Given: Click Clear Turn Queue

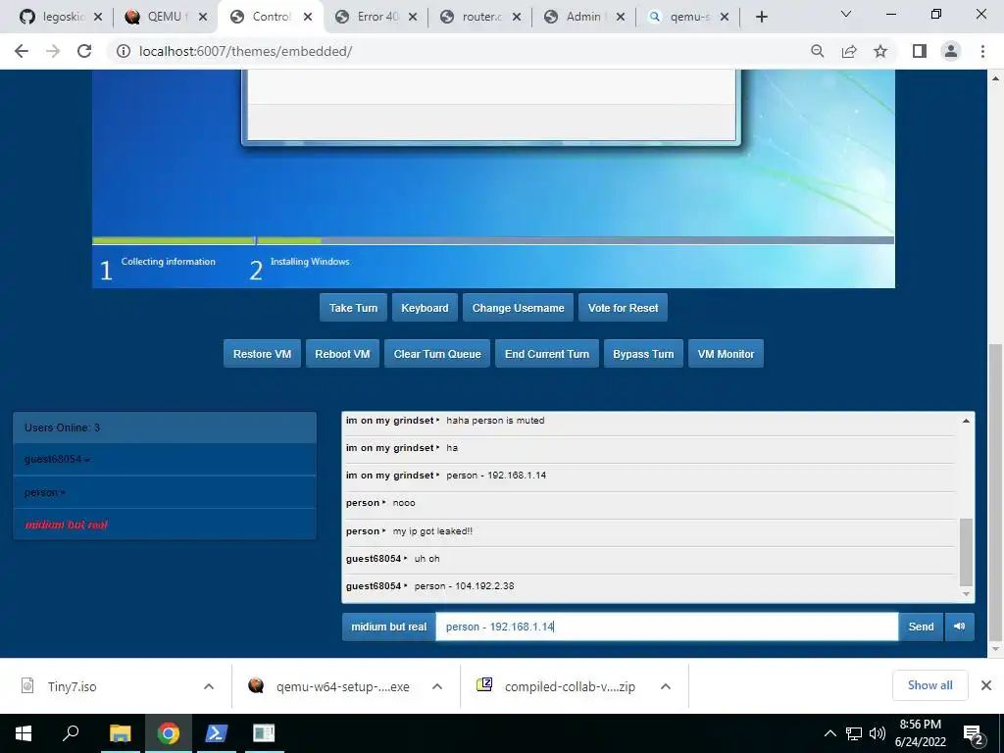Looking at the screenshot, I should click(437, 354).
